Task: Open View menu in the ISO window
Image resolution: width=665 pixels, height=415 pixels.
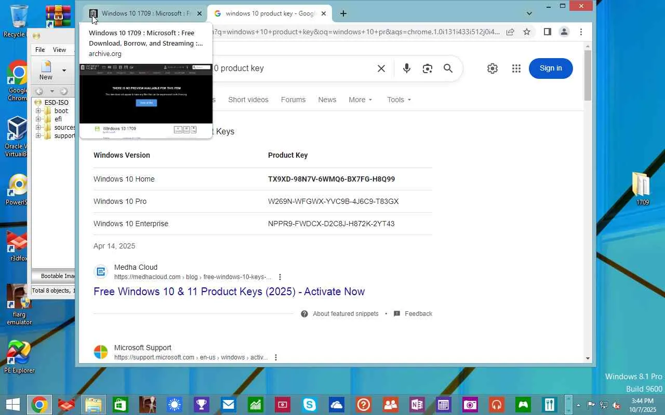Action: pyautogui.click(x=60, y=50)
